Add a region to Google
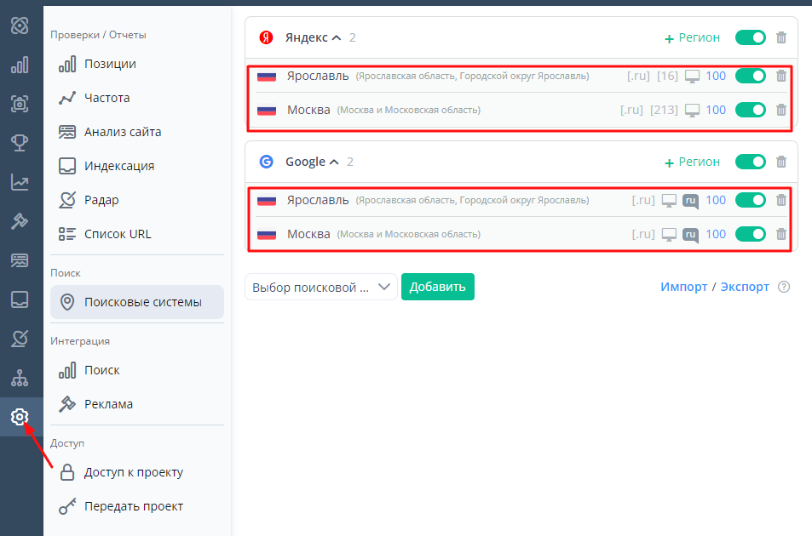The width and height of the screenshot is (812, 536). coord(692,162)
